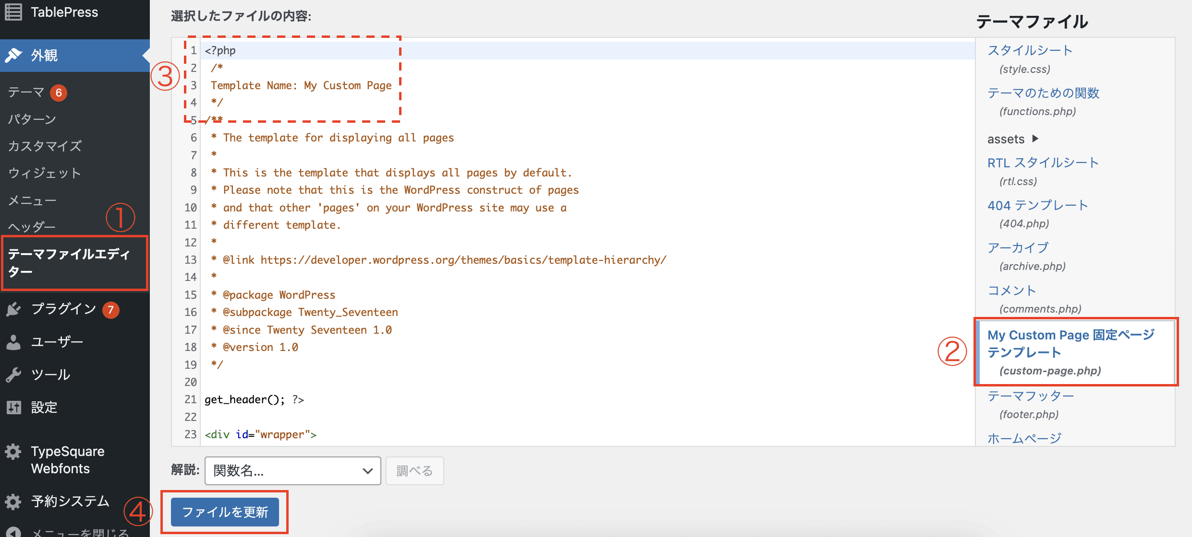
Task: Click the Users person icon
Action: [x=13, y=342]
